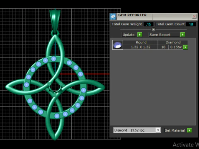The height and width of the screenshot is (149, 199).
Task: Click the Round shape header cell
Action: click(x=141, y=42)
